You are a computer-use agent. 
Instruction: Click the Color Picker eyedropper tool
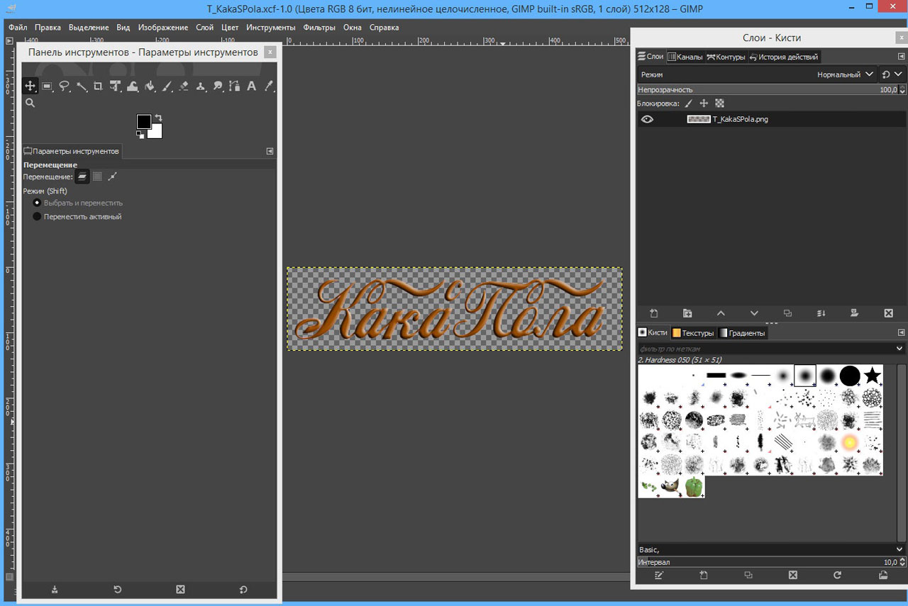coord(269,86)
